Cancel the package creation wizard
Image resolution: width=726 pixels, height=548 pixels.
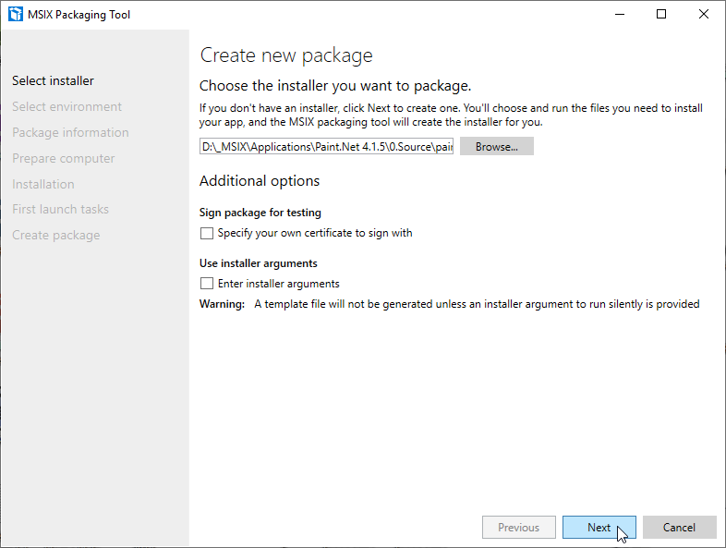coord(679,528)
